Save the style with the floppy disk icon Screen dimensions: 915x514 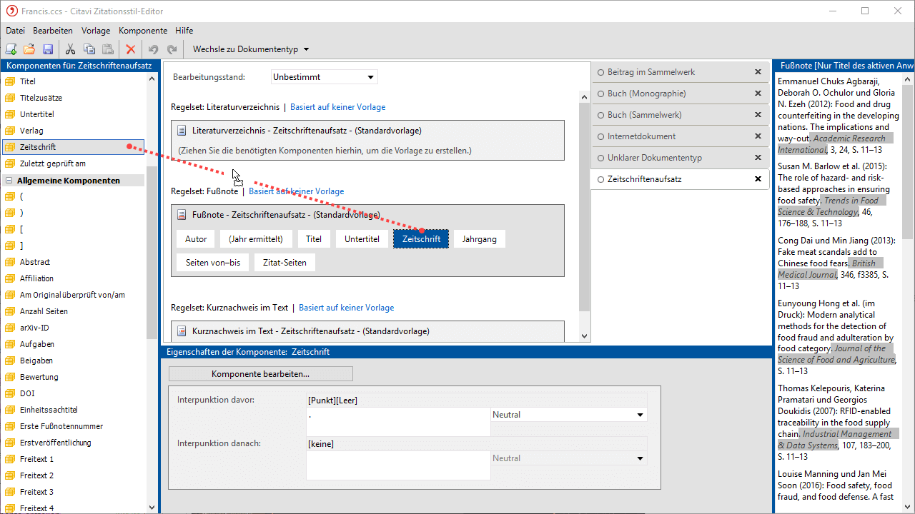[x=48, y=49]
